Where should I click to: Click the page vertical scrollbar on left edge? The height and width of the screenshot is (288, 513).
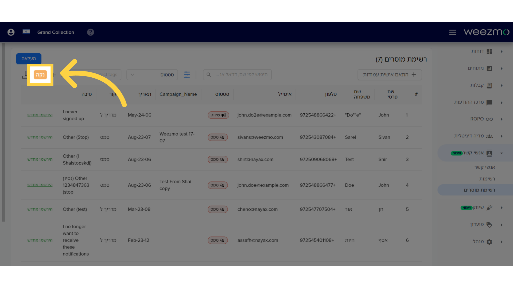3,132
